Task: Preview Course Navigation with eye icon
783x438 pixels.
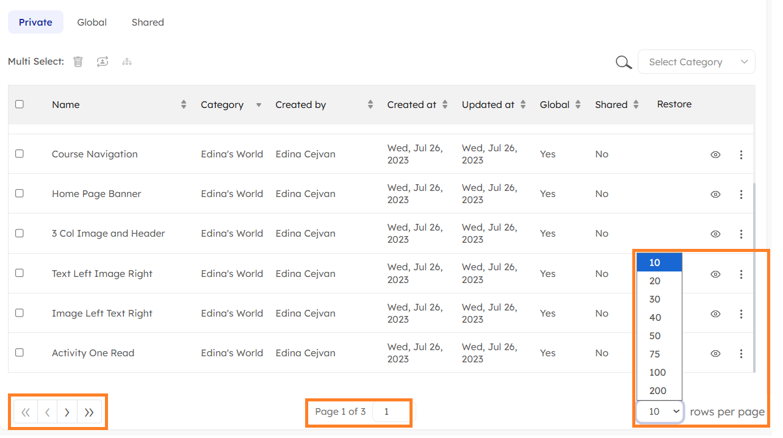Action: click(715, 155)
